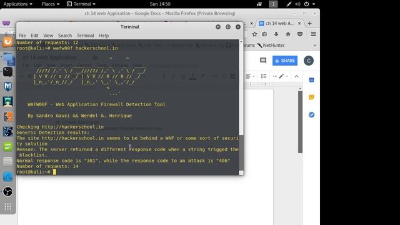400x225 pixels.
Task: Open the Search menu in Terminal
Action: (x=65, y=36)
